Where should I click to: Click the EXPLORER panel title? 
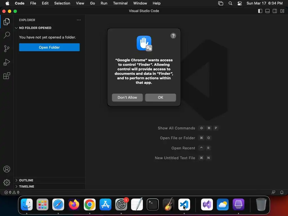27,20
